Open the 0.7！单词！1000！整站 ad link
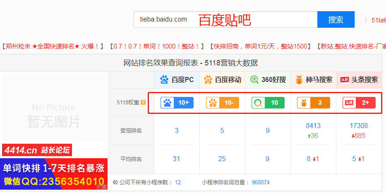This screenshot has height=193, width=386. click(x=156, y=46)
